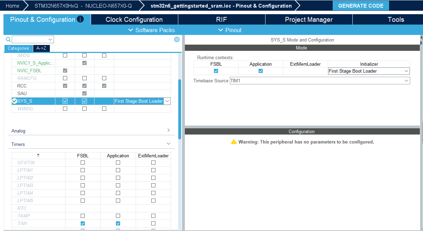423x231 pixels.
Task: Switch to Clock Configuration tab
Action: click(134, 19)
